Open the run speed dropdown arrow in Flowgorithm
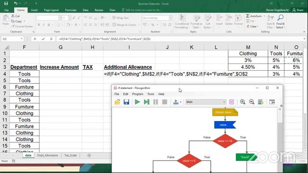Image resolution: width=308 pixels, height=173 pixels. click(x=180, y=102)
